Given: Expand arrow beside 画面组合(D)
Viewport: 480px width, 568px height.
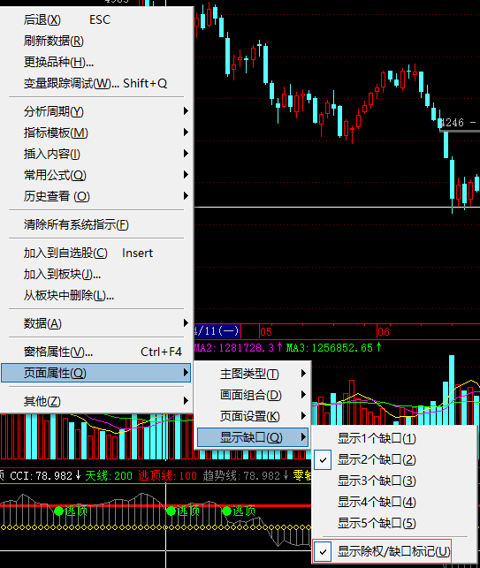Looking at the screenshot, I should coord(303,395).
